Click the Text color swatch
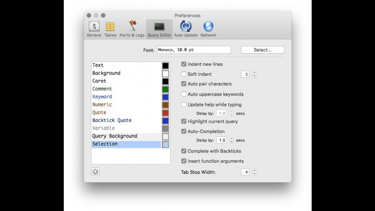The height and width of the screenshot is (211, 375). pos(165,65)
